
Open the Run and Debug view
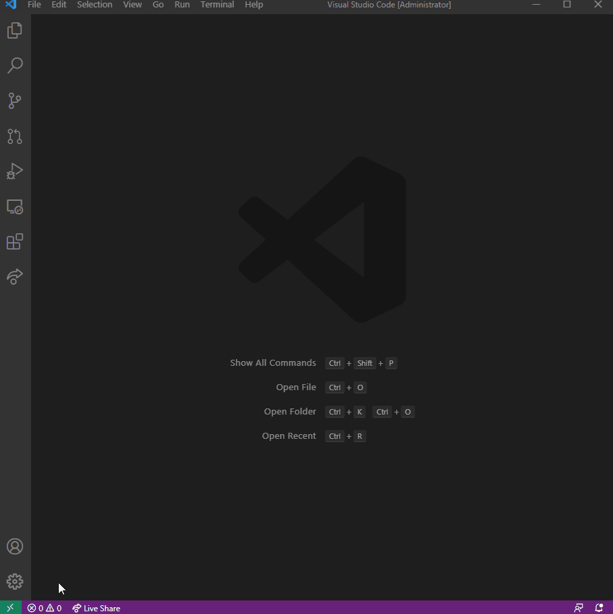pos(15,171)
